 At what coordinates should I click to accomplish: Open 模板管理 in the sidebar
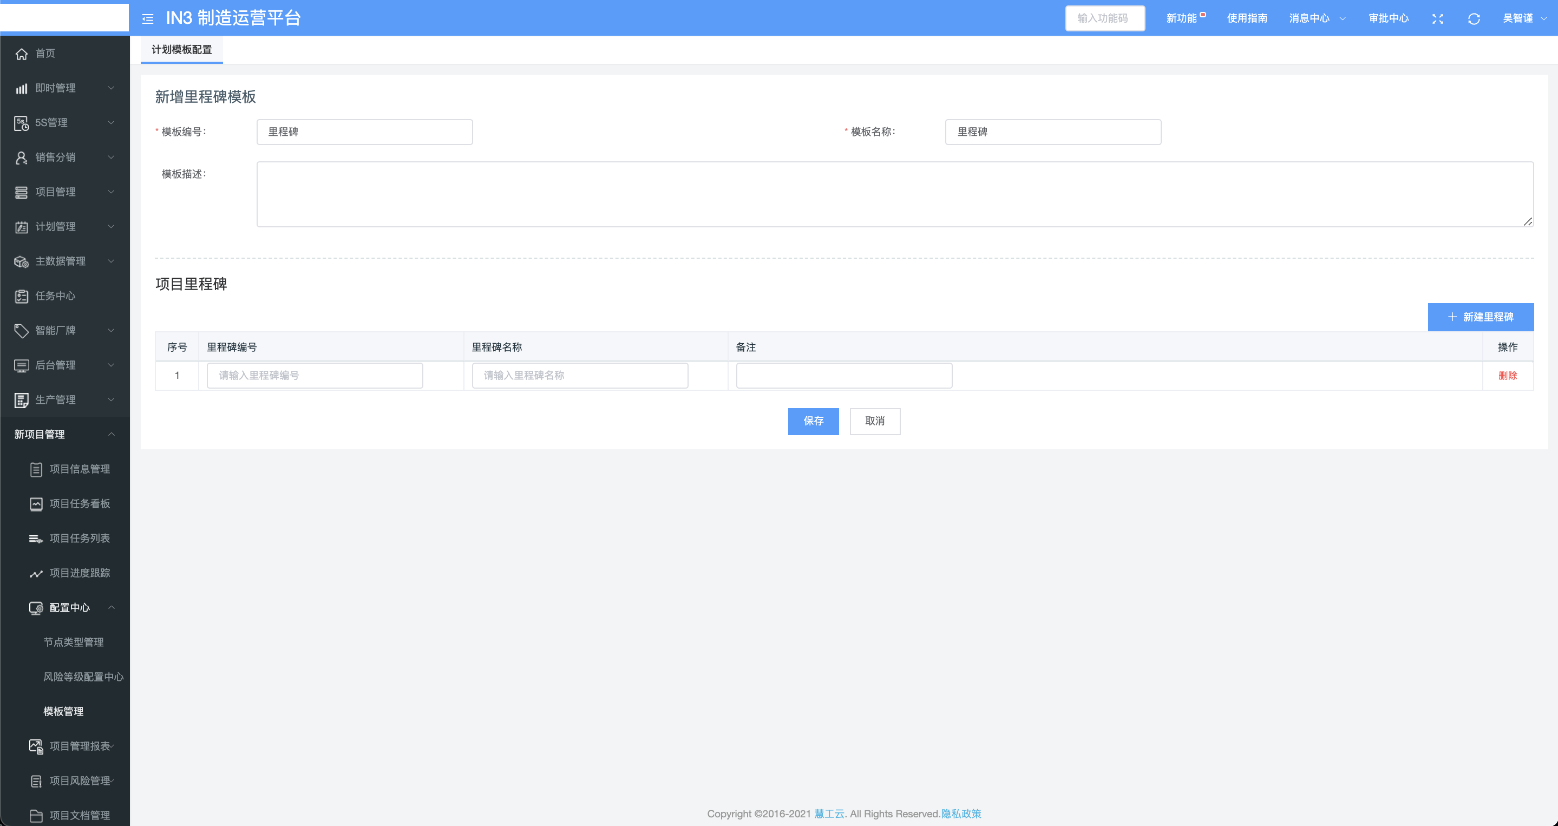(63, 711)
